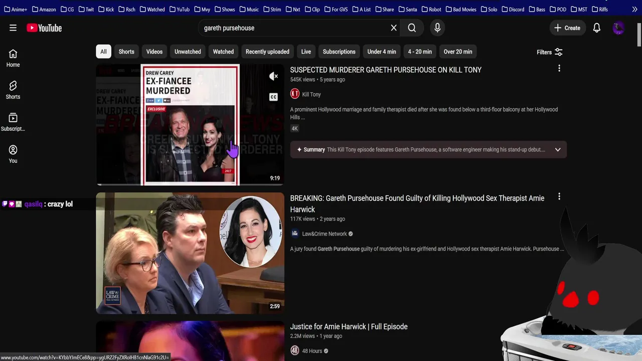Open the Watched bookmark folder
This screenshot has width=642, height=361.
click(x=152, y=9)
